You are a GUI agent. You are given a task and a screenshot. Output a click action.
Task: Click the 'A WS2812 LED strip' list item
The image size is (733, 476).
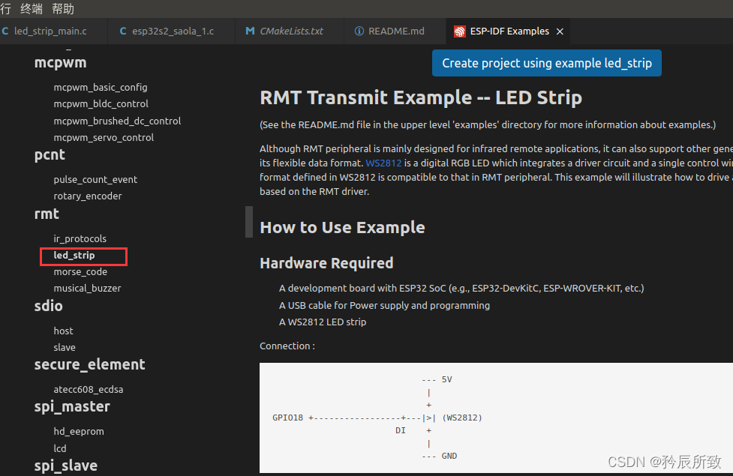pos(323,322)
